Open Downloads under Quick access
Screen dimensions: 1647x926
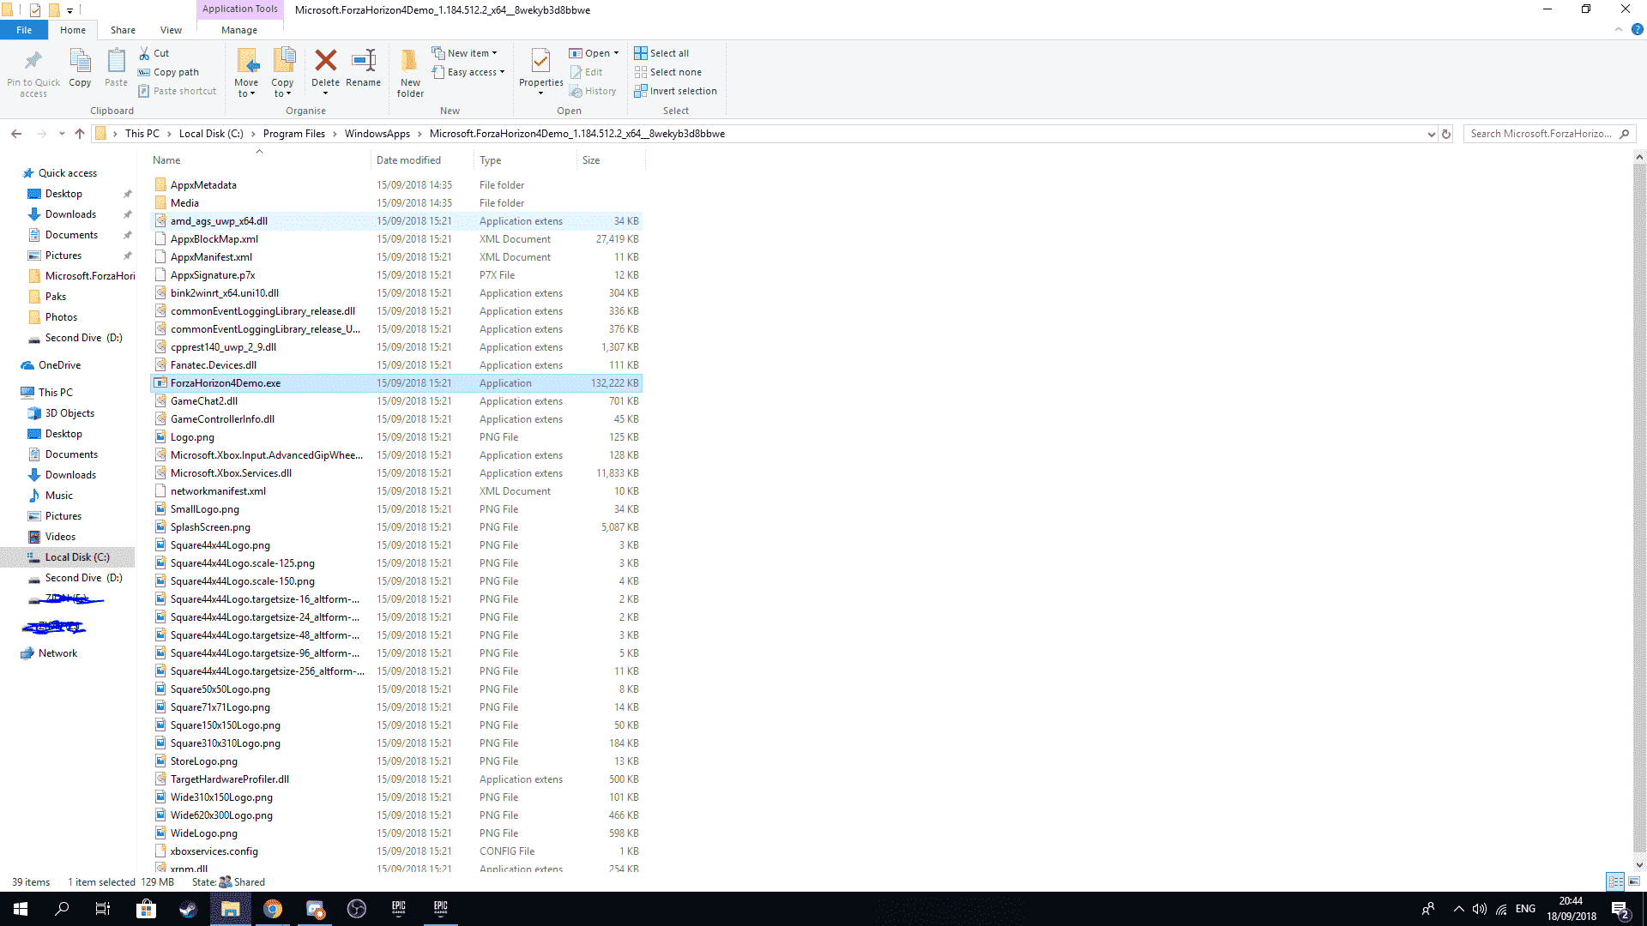click(x=70, y=214)
